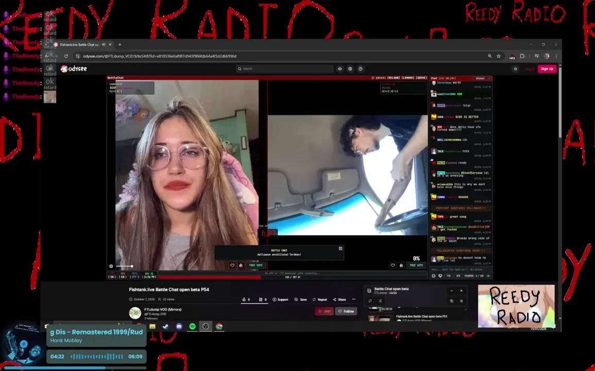View site information icon in address bar
Image resolution: width=595 pixels, height=371 pixels.
pyautogui.click(x=78, y=56)
